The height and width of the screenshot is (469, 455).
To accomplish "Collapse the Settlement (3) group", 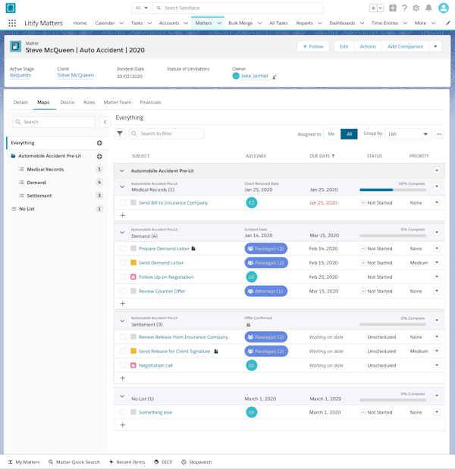I will tap(122, 321).
